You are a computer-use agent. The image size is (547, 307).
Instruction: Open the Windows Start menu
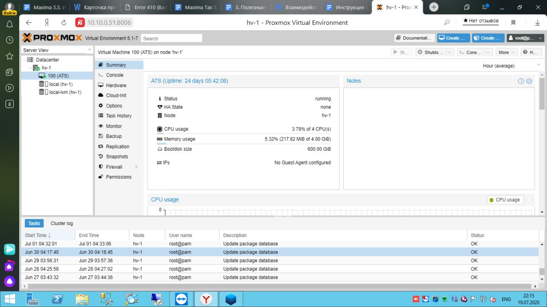tap(10, 299)
